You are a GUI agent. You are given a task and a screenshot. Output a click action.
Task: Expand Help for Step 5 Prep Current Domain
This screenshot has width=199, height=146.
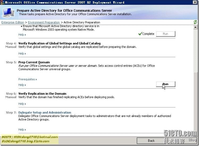tap(22, 85)
